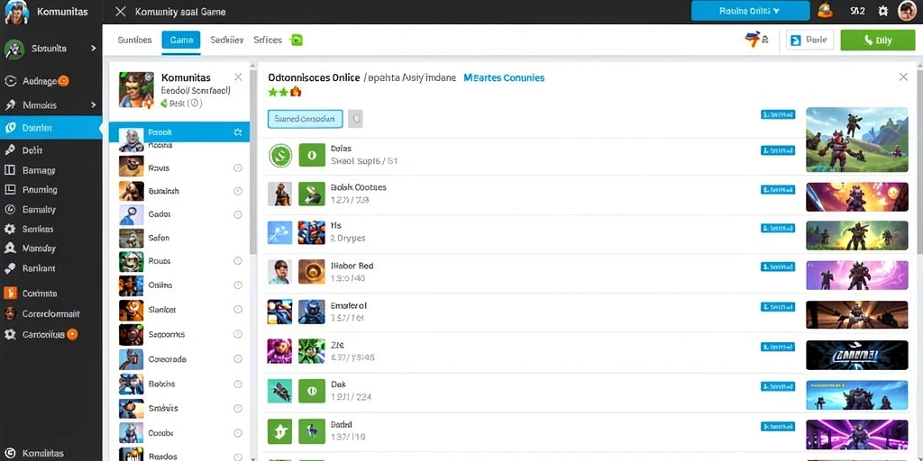Switch to the Sunlioes tab
Viewport: 923px width, 461px height.
[135, 40]
